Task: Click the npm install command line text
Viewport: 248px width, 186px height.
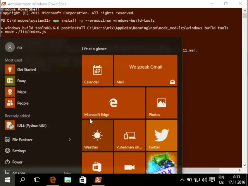Action: pos(103,21)
